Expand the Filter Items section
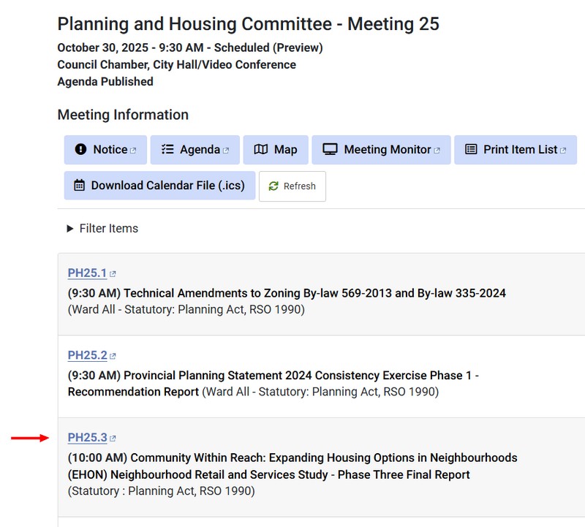Screen dimensions: 585x527 pyautogui.click(x=102, y=229)
